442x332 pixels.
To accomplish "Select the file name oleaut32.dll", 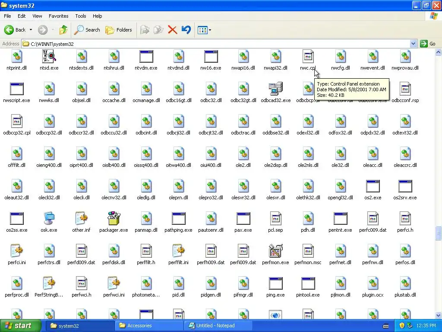I will tap(17, 198).
